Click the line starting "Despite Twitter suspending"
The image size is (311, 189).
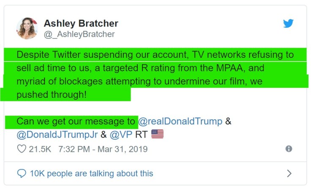(155, 55)
